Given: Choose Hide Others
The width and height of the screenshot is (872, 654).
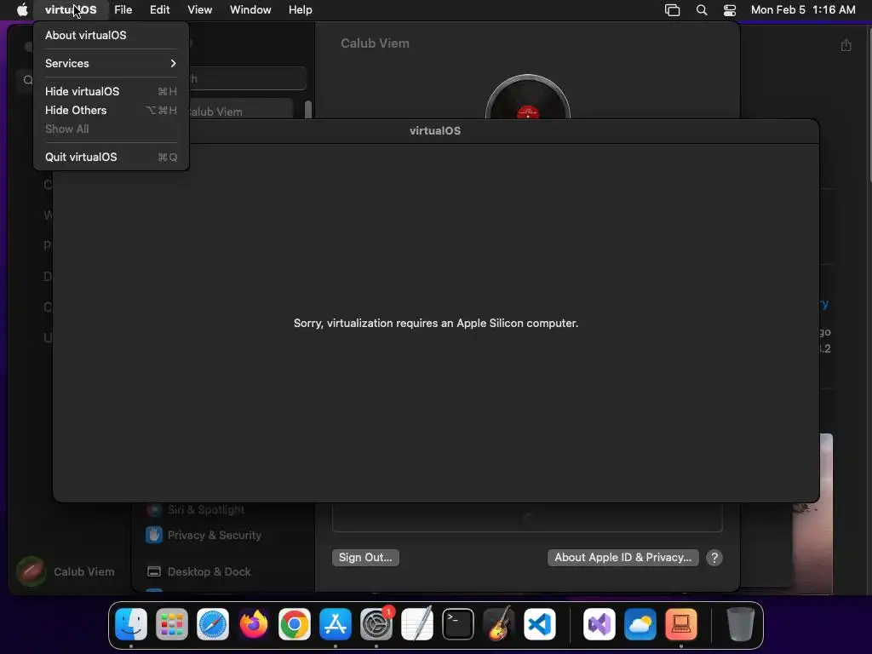Looking at the screenshot, I should [112, 110].
